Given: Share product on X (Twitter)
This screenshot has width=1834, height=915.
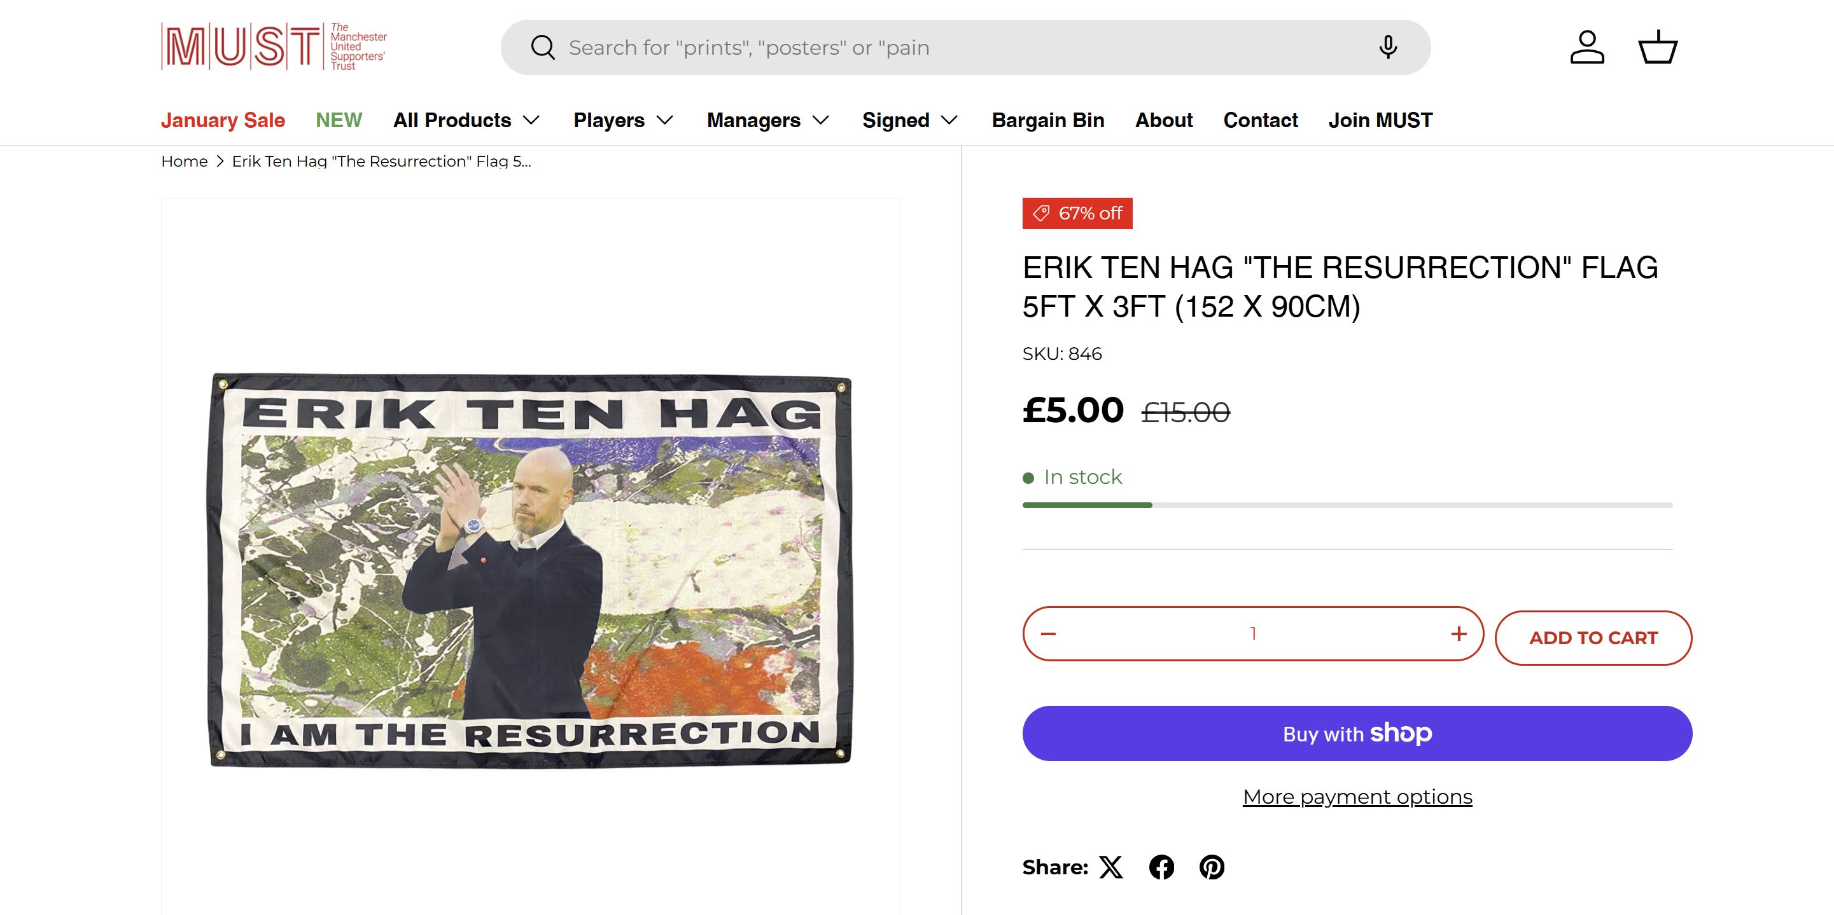Looking at the screenshot, I should [1110, 867].
